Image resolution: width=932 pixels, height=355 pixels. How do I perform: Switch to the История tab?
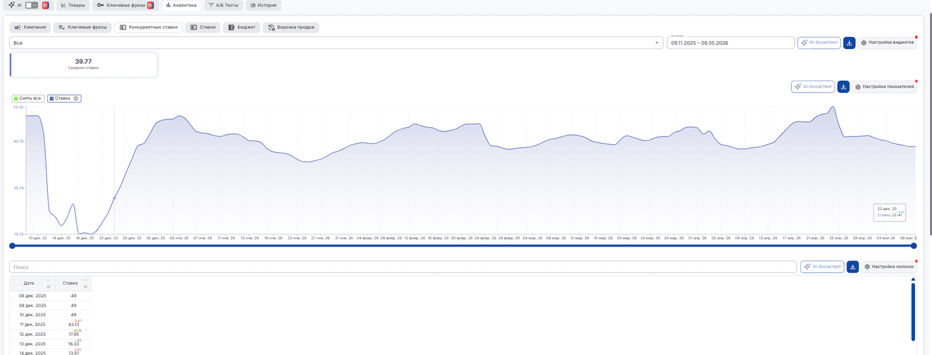(263, 5)
